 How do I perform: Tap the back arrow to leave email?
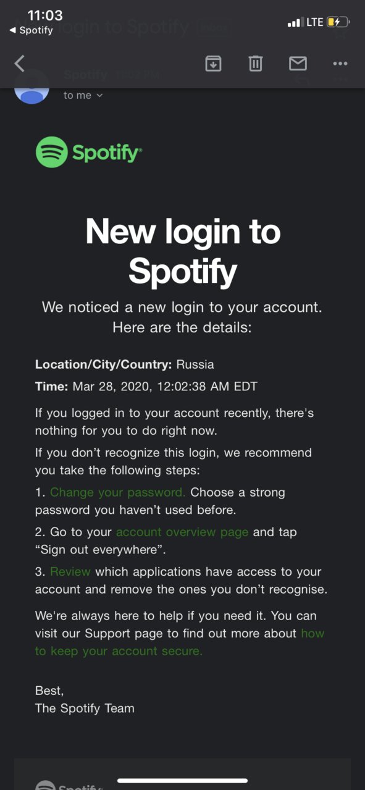pyautogui.click(x=20, y=63)
